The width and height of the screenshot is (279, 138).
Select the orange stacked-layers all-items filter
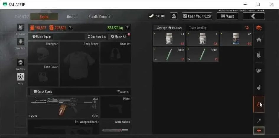pyautogui.click(x=259, y=28)
